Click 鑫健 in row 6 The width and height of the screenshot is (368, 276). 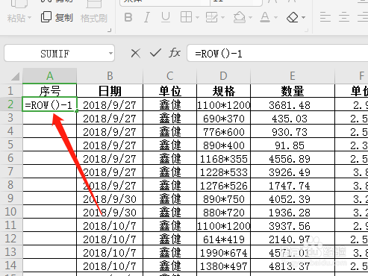point(170,158)
